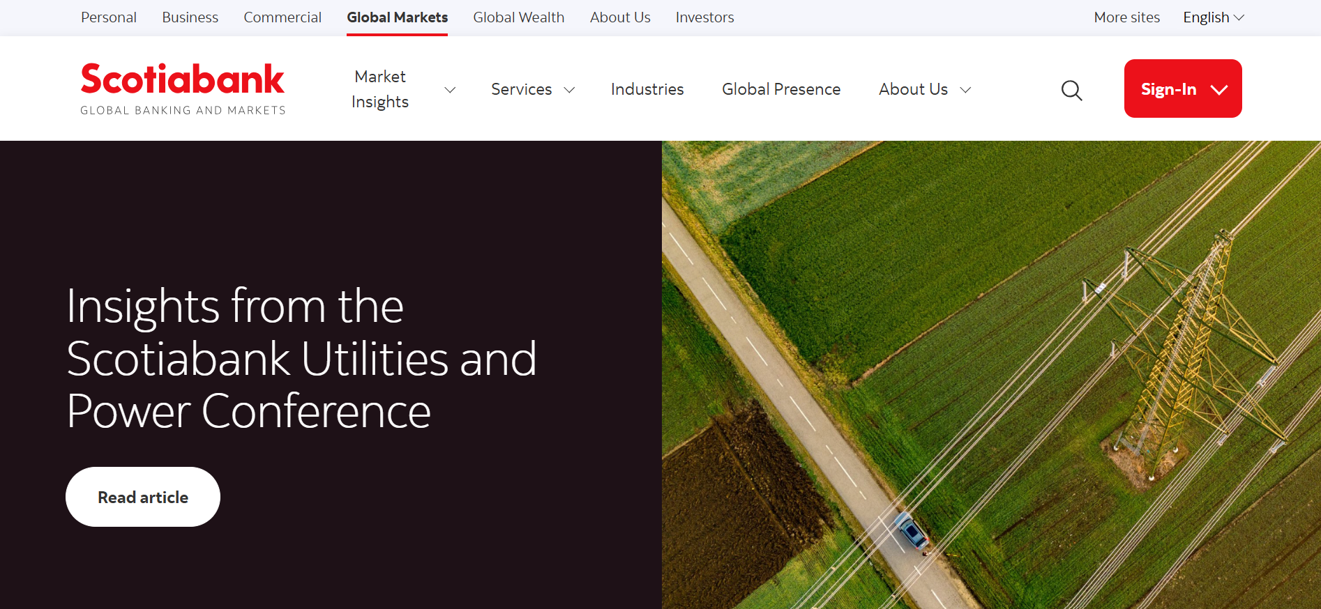Open About Us in the top bar
This screenshot has width=1321, height=609.
click(x=620, y=17)
